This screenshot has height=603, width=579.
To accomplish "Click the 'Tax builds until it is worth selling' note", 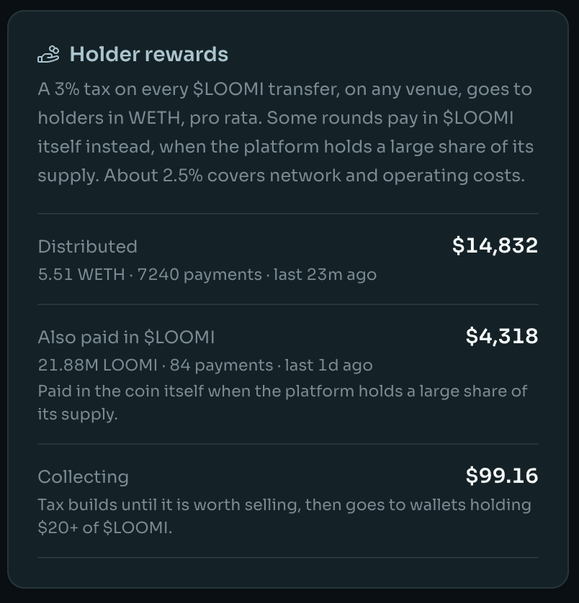I will [284, 516].
